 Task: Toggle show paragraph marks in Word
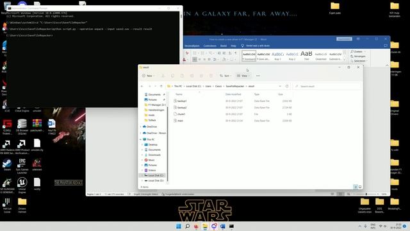(x=235, y=53)
